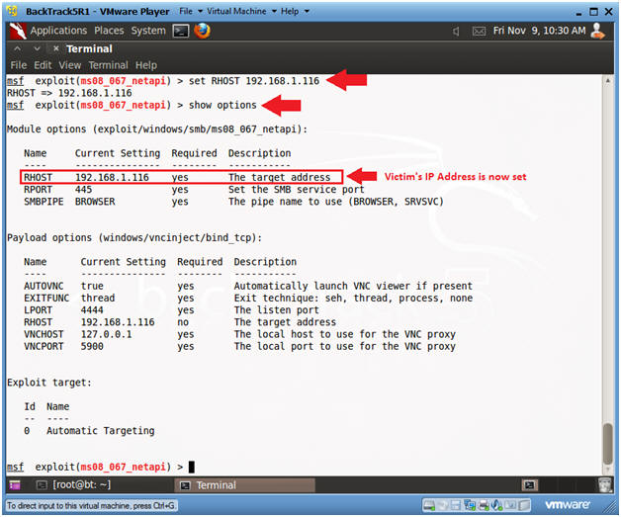This screenshot has height=517, width=621.
Task: Open the trash icon in bottom panel
Action: [x=604, y=485]
